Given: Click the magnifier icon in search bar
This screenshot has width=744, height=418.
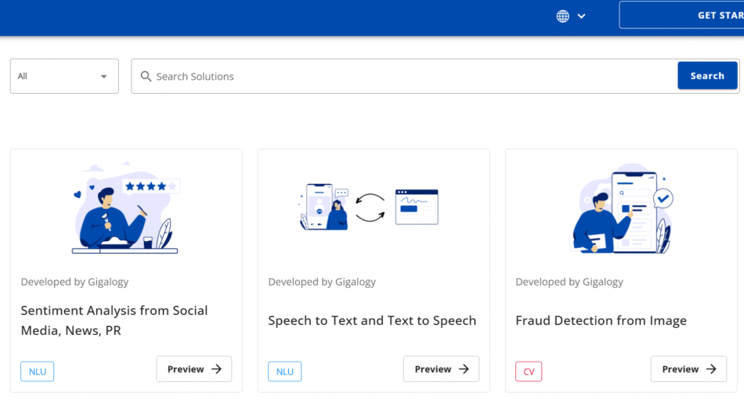Looking at the screenshot, I should tap(146, 76).
